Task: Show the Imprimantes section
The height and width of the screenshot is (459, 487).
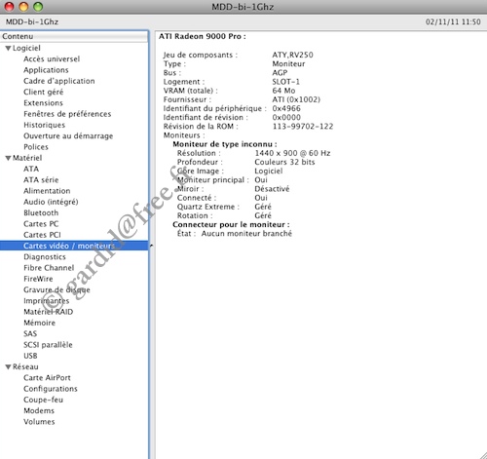Action: tap(46, 301)
